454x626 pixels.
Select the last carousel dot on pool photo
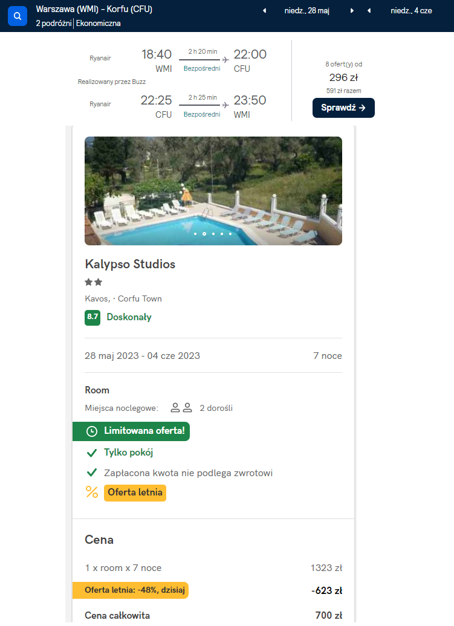(x=230, y=234)
